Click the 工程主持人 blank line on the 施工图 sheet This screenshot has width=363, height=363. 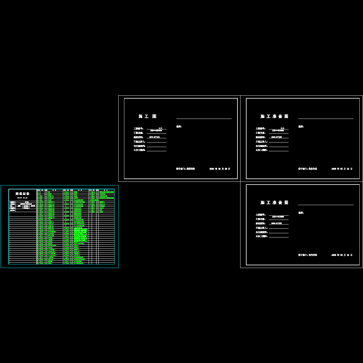[156, 142]
